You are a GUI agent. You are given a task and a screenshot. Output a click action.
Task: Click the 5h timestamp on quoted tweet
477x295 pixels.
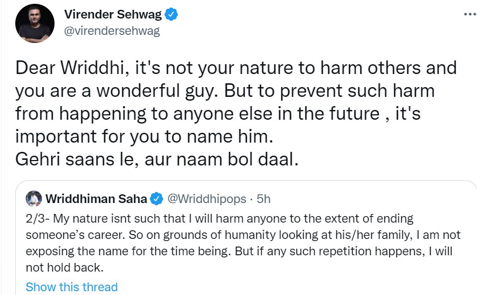point(263,199)
